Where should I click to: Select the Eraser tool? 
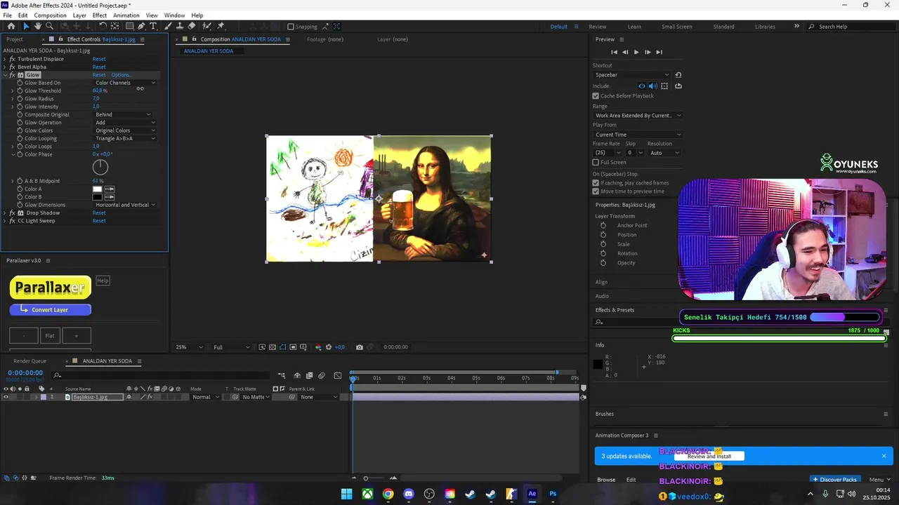[x=192, y=26]
